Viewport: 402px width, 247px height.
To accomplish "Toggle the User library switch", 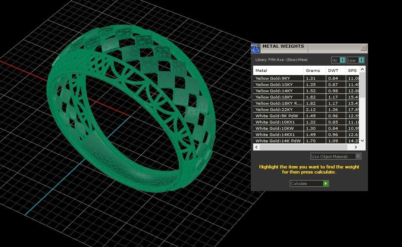I will (356, 60).
